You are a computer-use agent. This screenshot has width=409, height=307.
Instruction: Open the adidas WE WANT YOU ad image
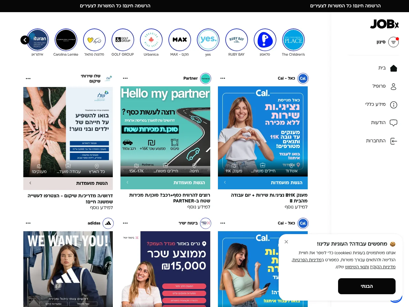click(68, 269)
